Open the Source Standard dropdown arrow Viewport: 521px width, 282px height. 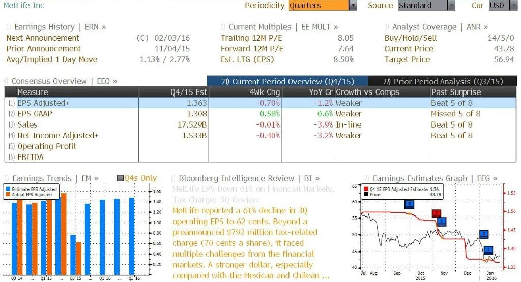[x=451, y=5]
